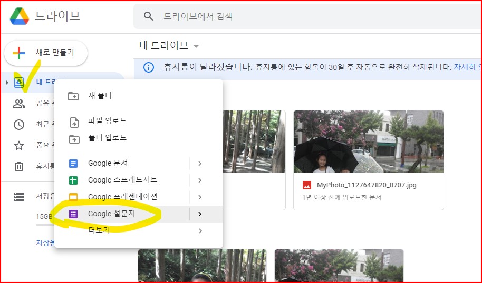The image size is (482, 283).
Task: Click the MyPhoto_1127647820_0707.jpg file name
Action: pos(367,185)
